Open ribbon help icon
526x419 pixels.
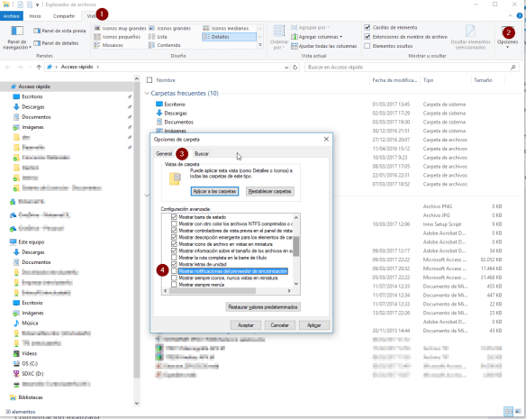(520, 16)
